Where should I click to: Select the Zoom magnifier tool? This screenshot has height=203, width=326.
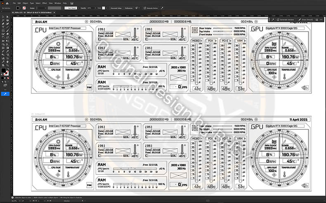tap(8, 65)
